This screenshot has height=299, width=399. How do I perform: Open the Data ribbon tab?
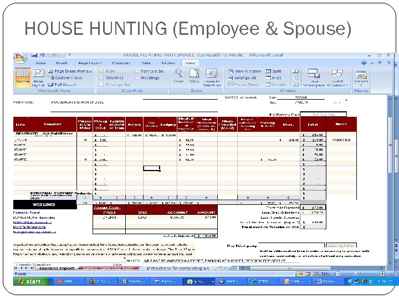pyautogui.click(x=146, y=63)
